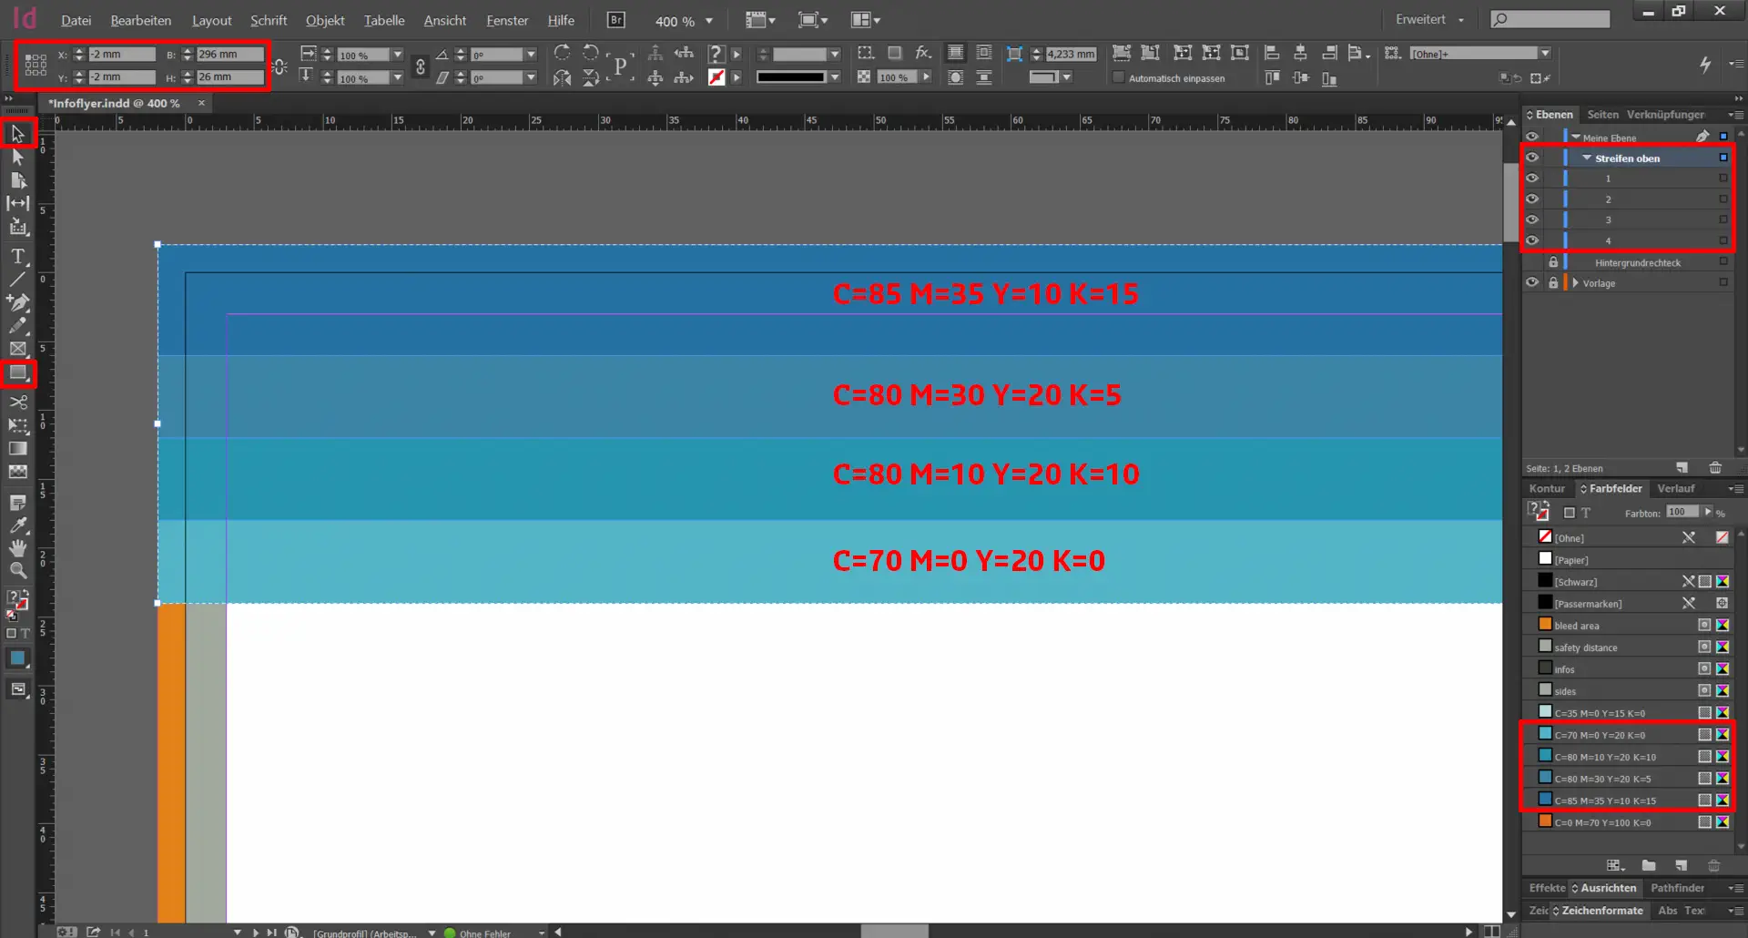Image resolution: width=1748 pixels, height=938 pixels.
Task: Select the Type tool in toolbox
Action: pos(17,257)
